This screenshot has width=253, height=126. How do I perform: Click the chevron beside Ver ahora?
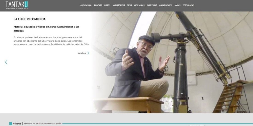pyautogui.click(x=89, y=53)
